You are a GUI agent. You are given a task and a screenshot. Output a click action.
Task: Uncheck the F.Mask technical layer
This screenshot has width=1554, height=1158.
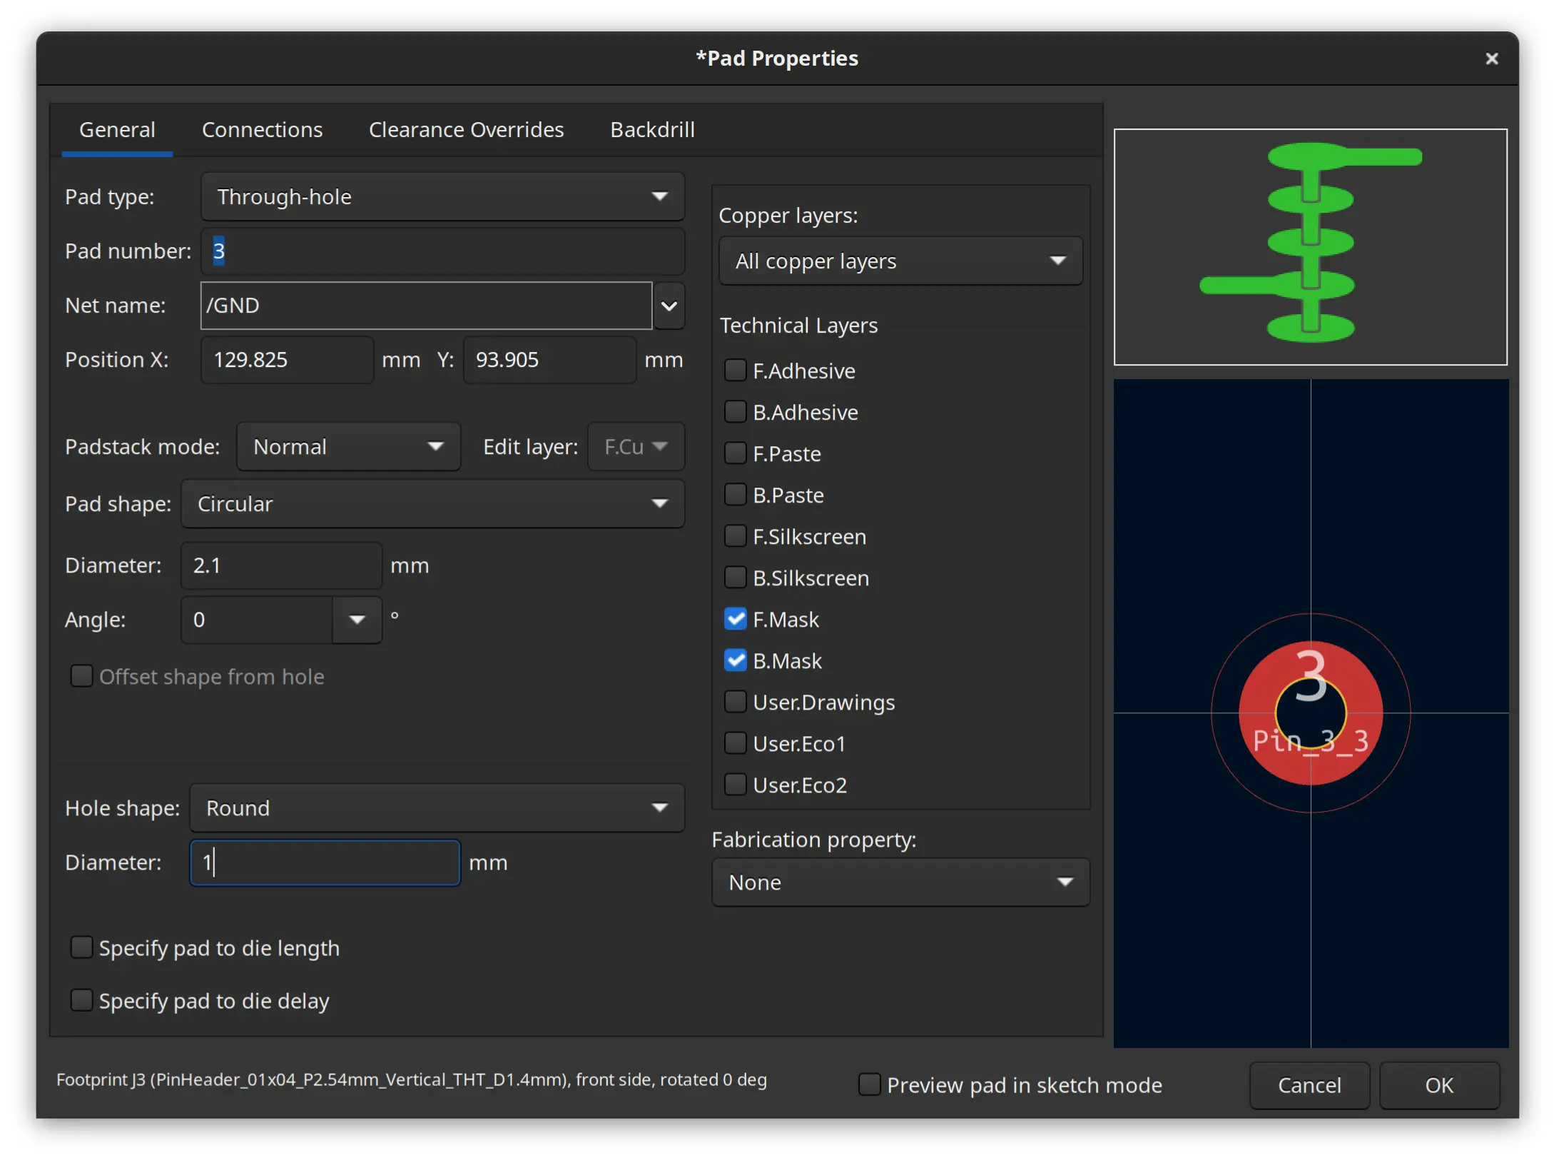pos(735,619)
